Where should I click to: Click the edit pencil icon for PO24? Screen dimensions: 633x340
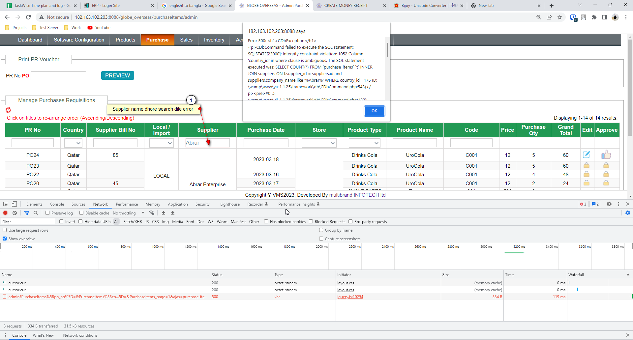click(586, 155)
